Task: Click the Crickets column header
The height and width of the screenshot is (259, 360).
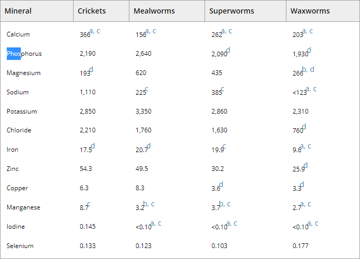Action: pos(92,11)
